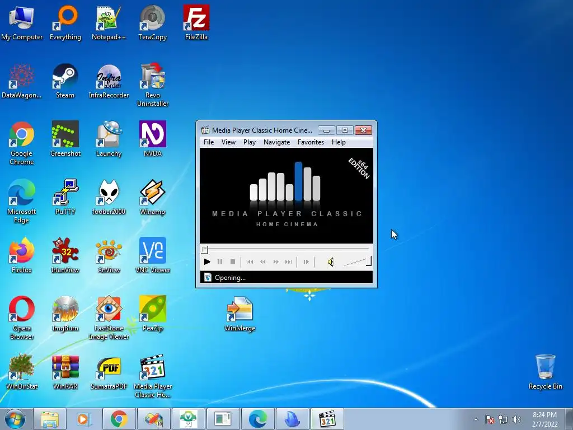Open Edge from the taskbar
Viewport: 573px width, 430px height.
257,419
